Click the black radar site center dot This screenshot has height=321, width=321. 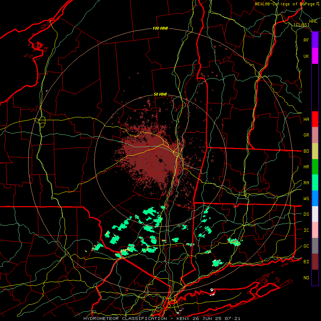[161, 160]
